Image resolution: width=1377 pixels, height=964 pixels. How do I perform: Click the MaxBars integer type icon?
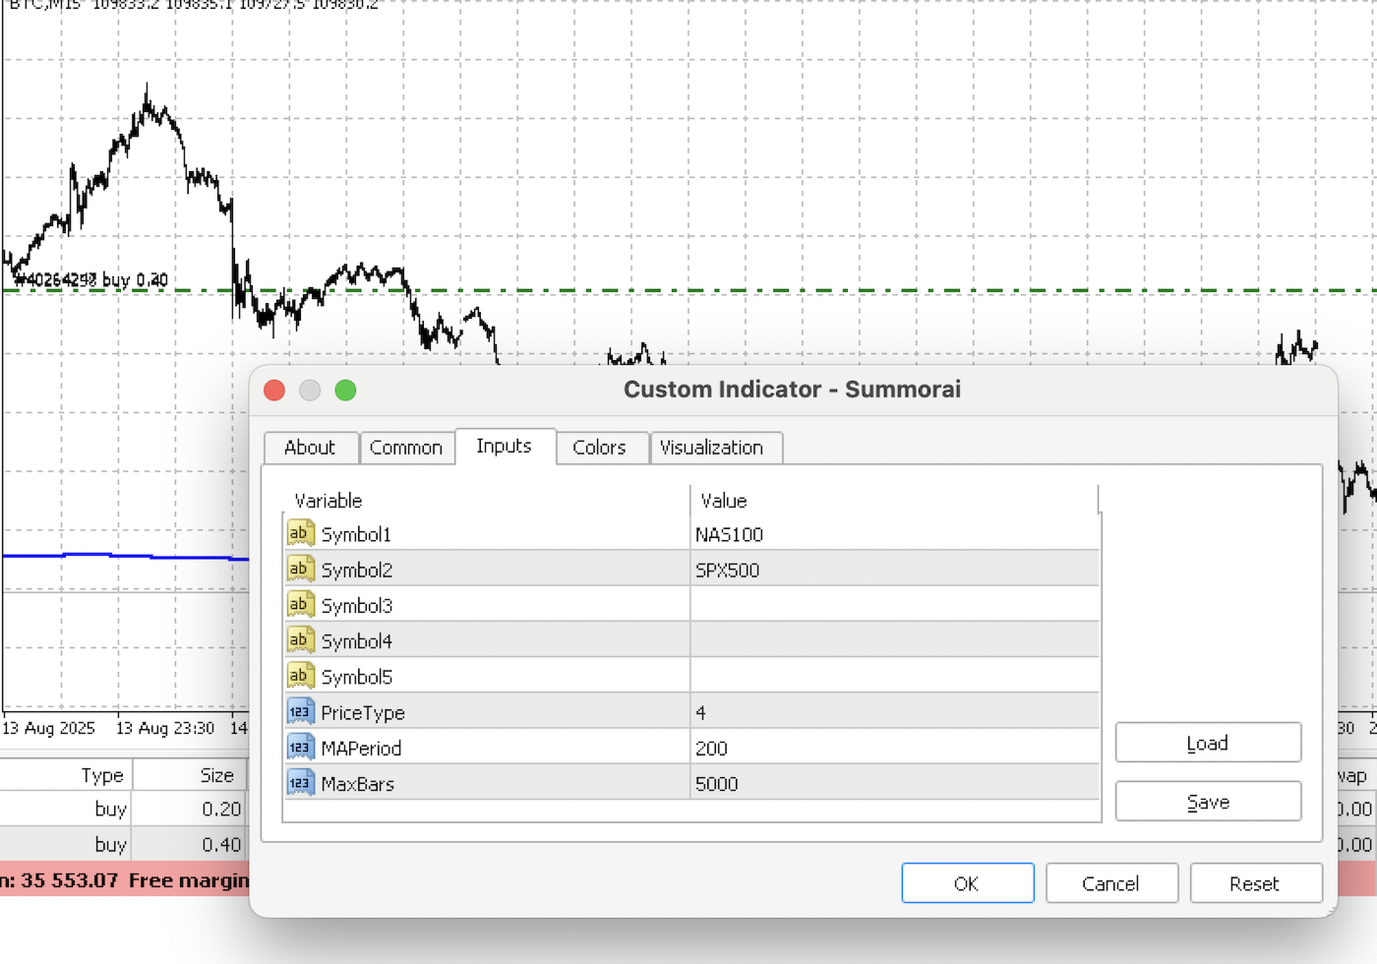(x=300, y=783)
